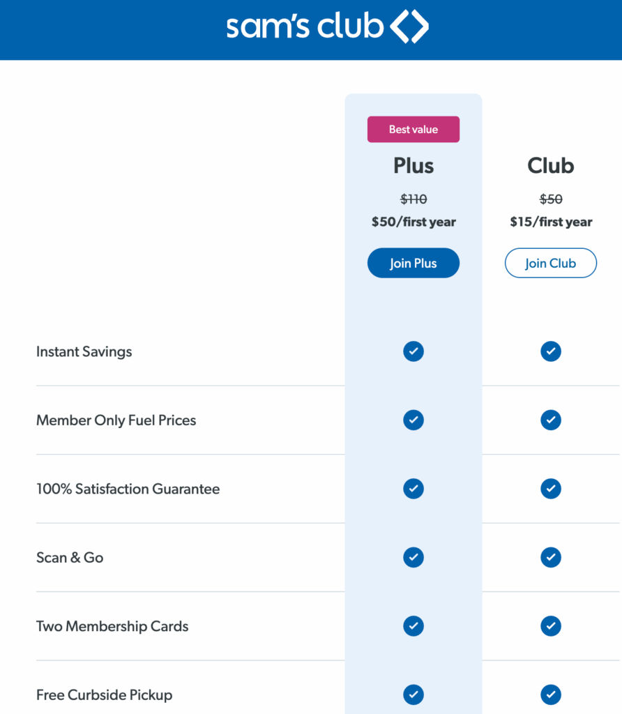Click the Instant Savings feature label

[x=84, y=351]
